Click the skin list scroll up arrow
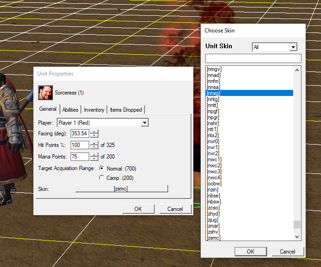 (297, 70)
